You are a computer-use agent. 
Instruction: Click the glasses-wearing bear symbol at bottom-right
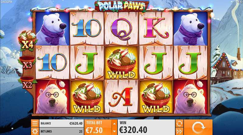point(190,97)
